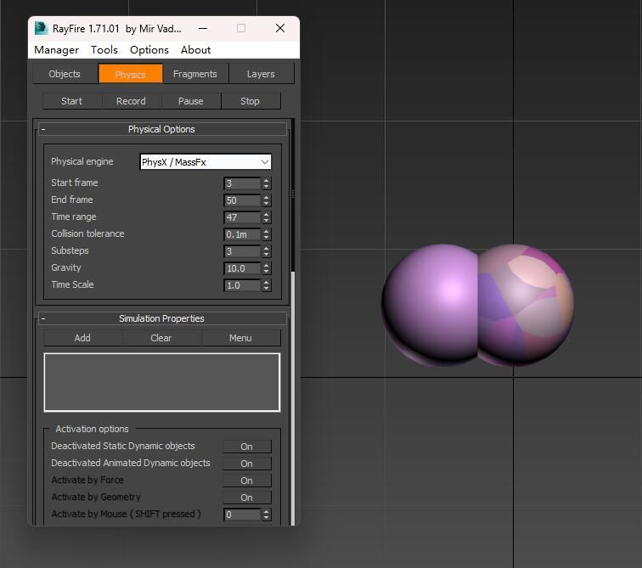Click inside the simulation properties list box
This screenshot has width=642, height=568.
(162, 382)
